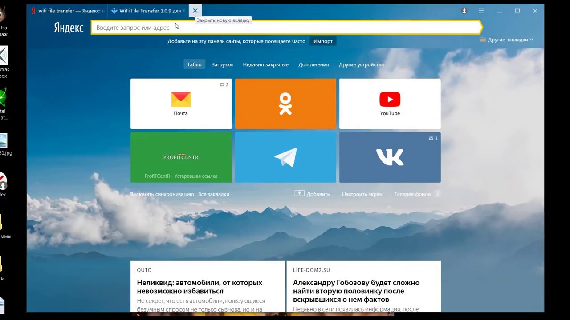
Task: Click the Импорт button
Action: (323, 41)
